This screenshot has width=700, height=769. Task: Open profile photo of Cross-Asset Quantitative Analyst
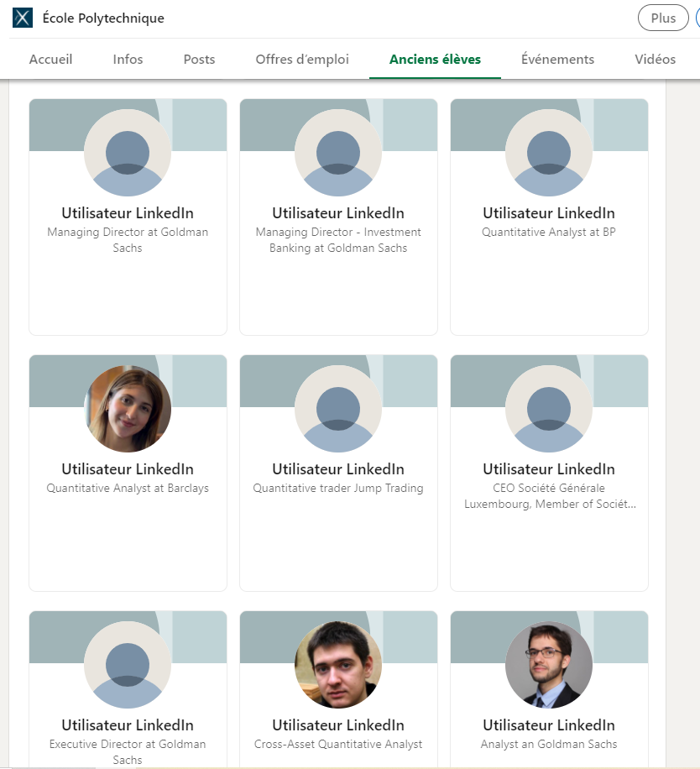(x=338, y=665)
